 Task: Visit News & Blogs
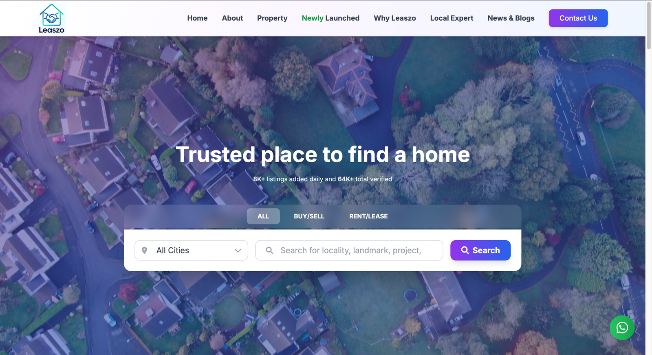511,18
